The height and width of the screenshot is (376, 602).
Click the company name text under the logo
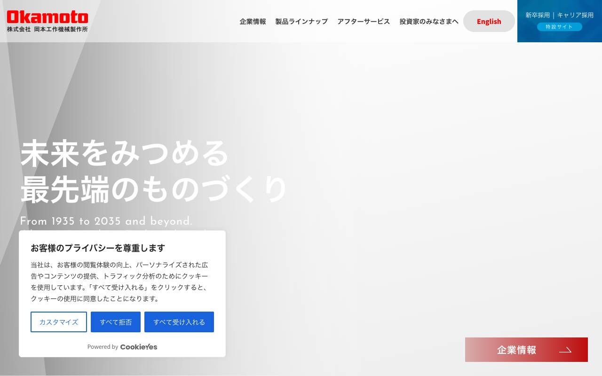(47, 28)
